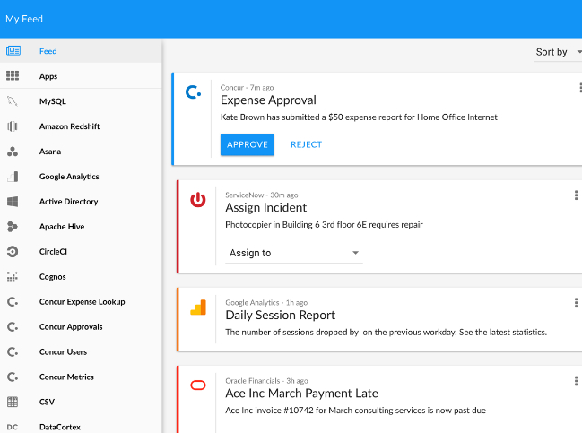The width and height of the screenshot is (582, 433).
Task: Reject the expense report
Action: [x=306, y=144]
